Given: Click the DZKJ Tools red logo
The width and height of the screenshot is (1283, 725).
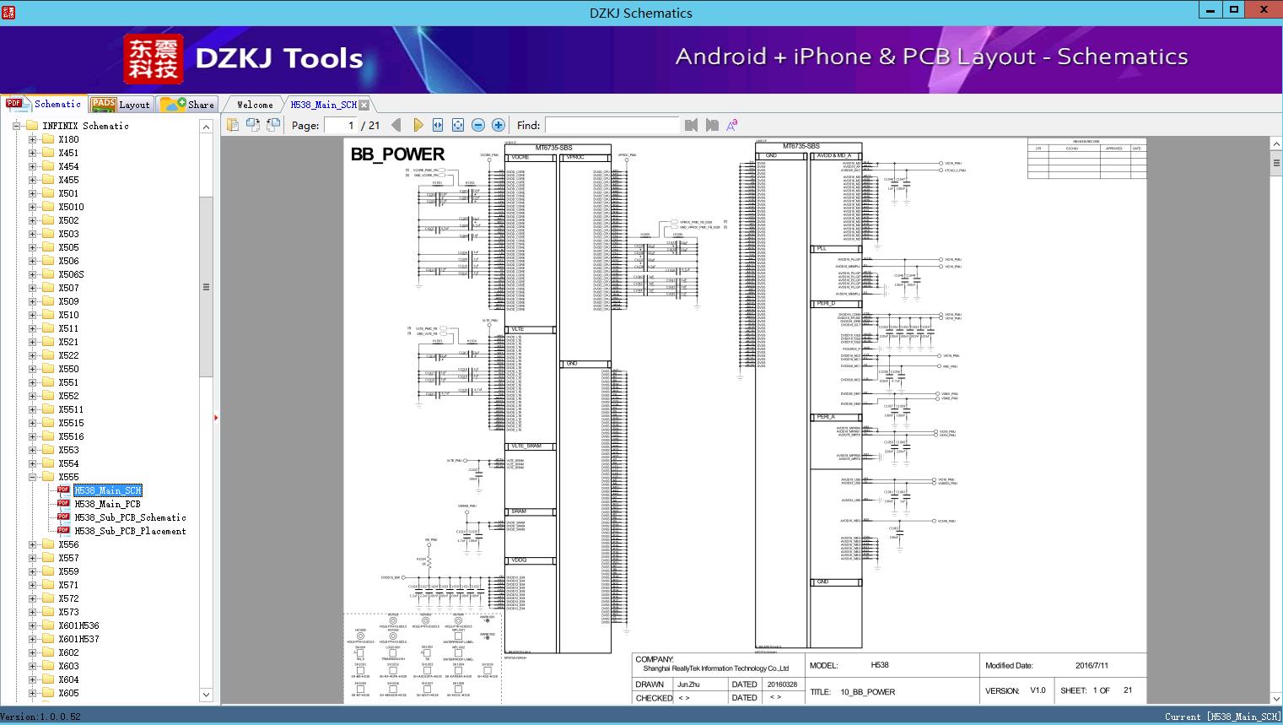Looking at the screenshot, I should click(154, 58).
